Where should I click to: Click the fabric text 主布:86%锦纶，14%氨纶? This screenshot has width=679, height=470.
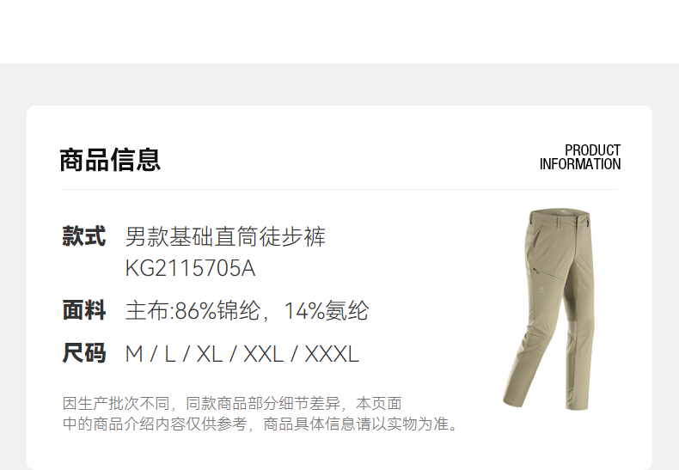point(247,311)
